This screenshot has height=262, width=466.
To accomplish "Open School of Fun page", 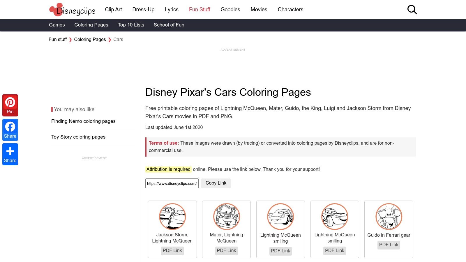I will point(169,25).
